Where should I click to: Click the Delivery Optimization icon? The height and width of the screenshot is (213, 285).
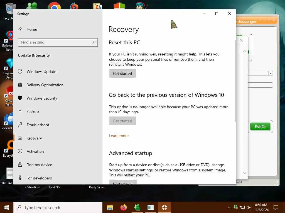(x=20, y=85)
